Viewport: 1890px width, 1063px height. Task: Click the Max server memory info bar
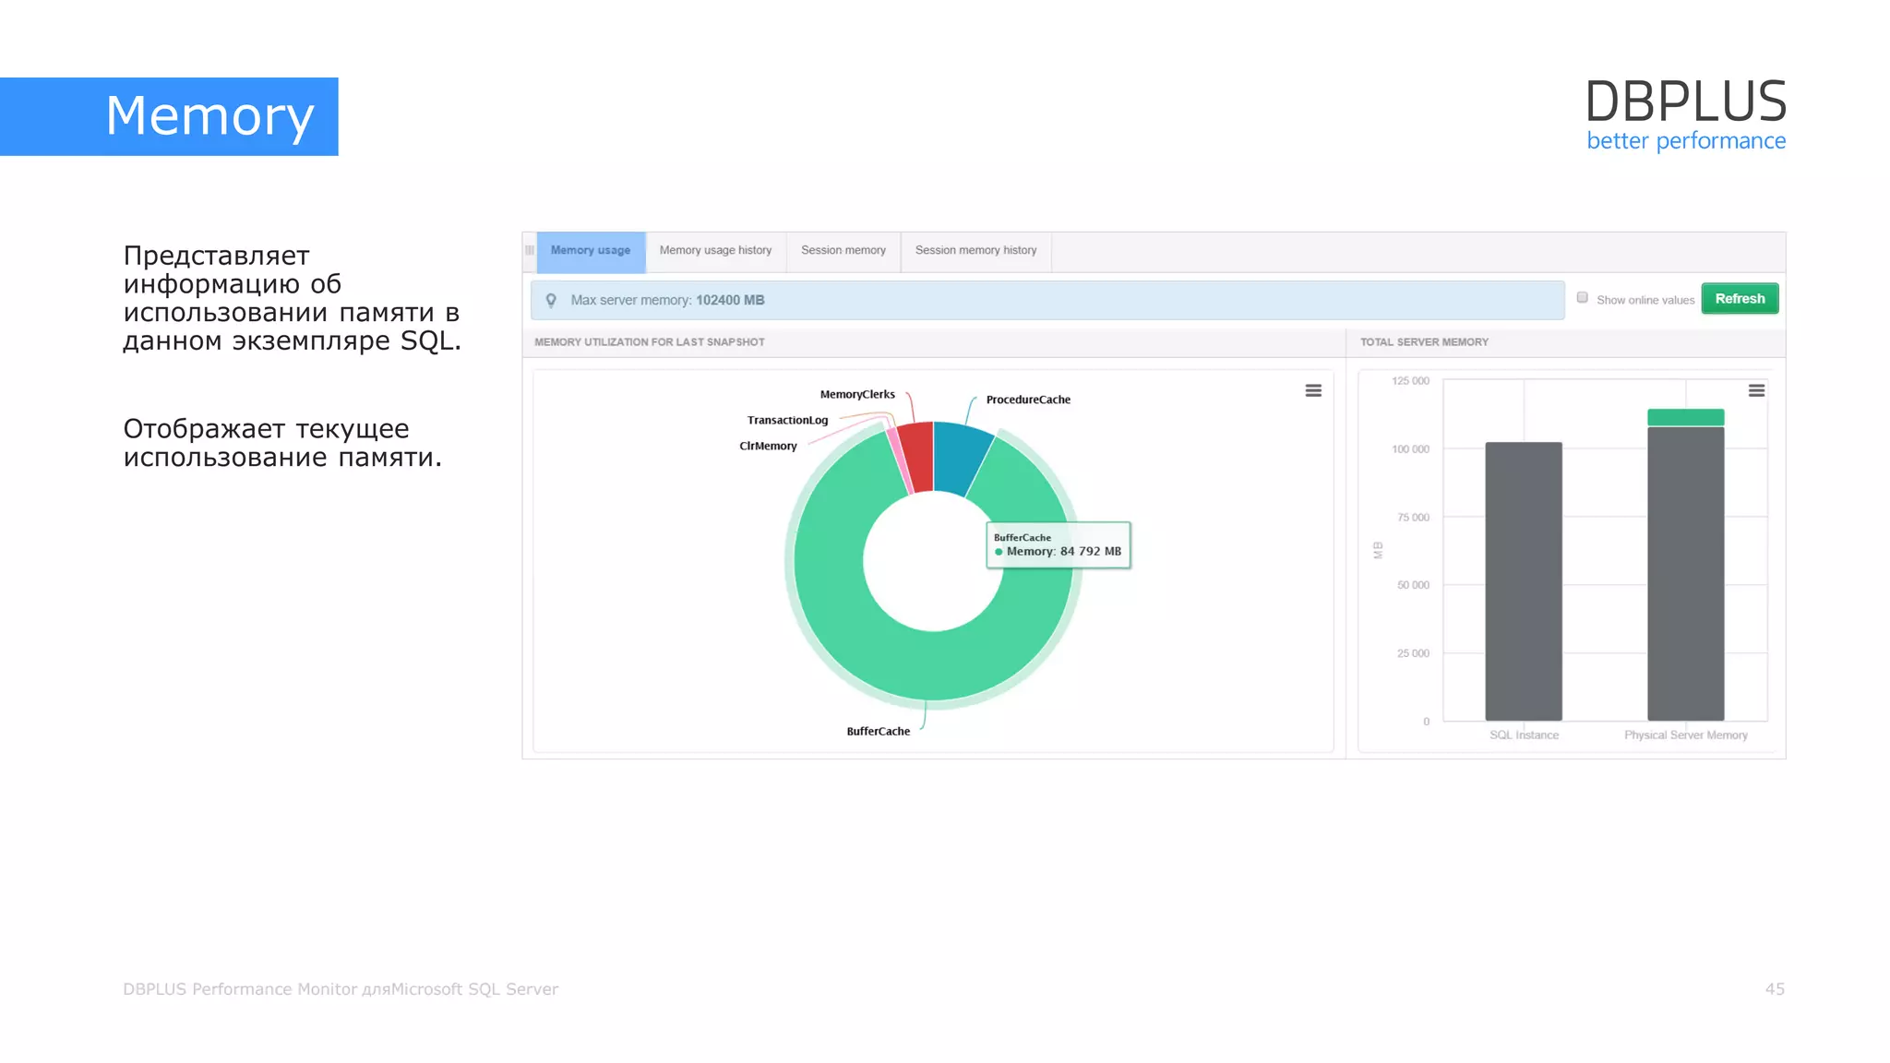coord(1047,301)
